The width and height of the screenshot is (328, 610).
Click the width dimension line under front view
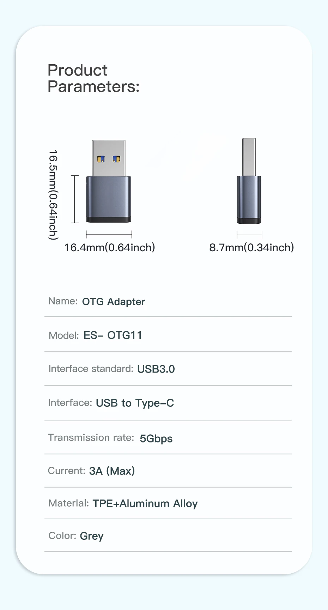(x=109, y=234)
